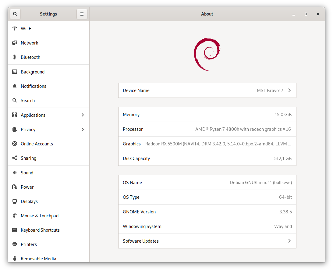Click the About title in header bar

tap(207, 14)
